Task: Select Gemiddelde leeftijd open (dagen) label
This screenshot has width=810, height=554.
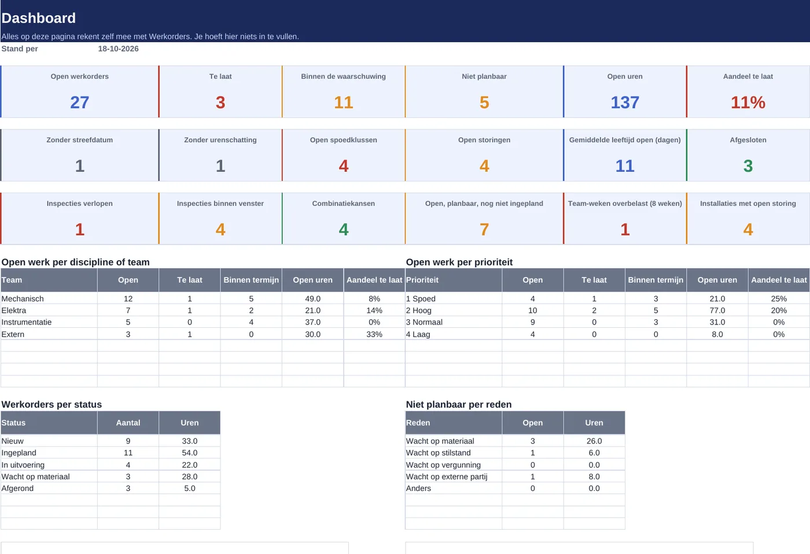Action: pyautogui.click(x=625, y=140)
